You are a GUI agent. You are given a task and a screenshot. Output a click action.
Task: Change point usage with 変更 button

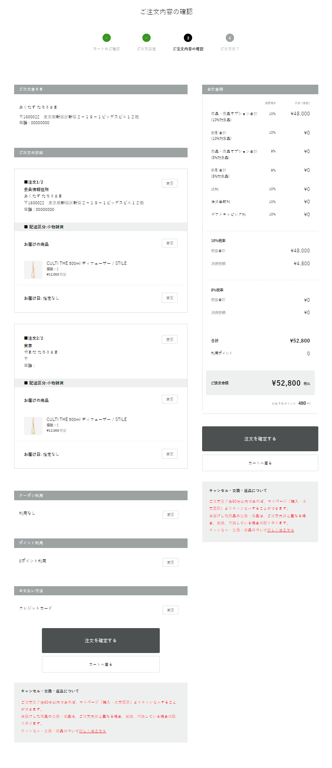[x=171, y=563]
